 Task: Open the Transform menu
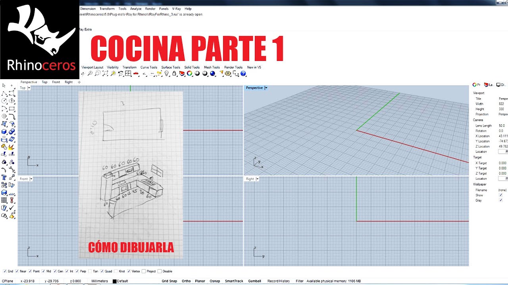tap(107, 9)
